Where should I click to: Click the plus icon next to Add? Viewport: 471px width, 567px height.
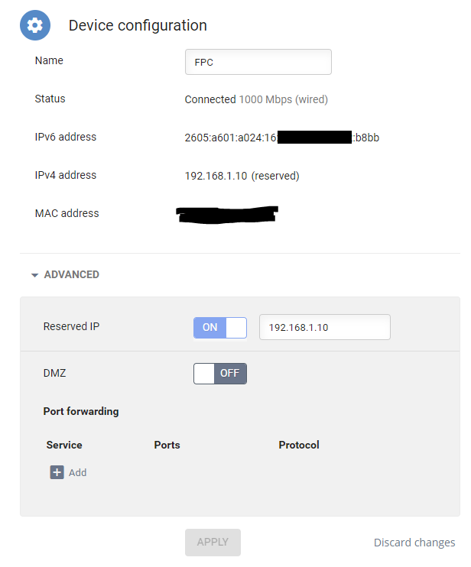click(x=57, y=472)
